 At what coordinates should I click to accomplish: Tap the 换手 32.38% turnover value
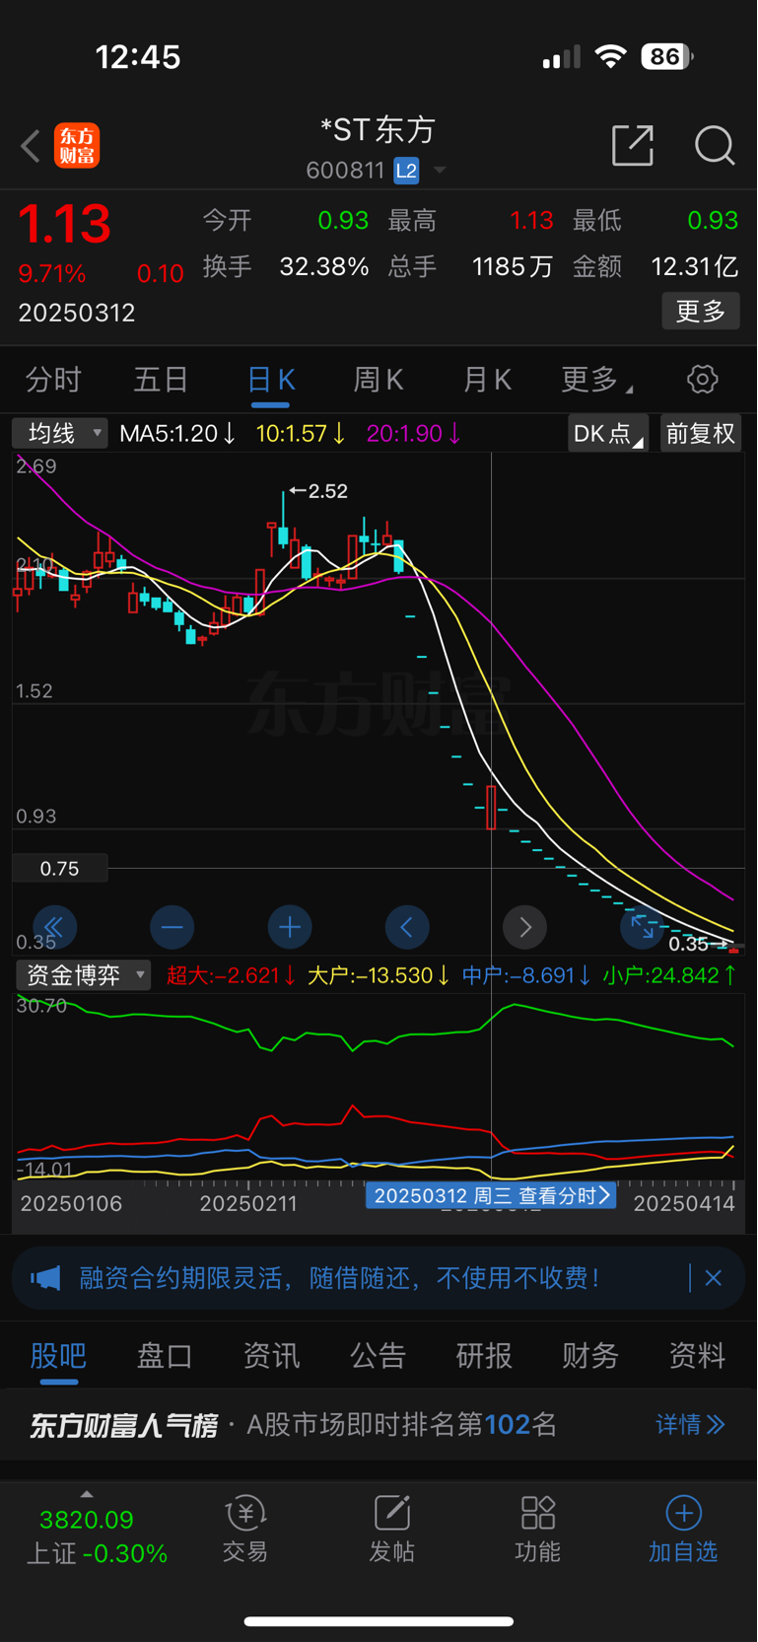click(x=286, y=266)
